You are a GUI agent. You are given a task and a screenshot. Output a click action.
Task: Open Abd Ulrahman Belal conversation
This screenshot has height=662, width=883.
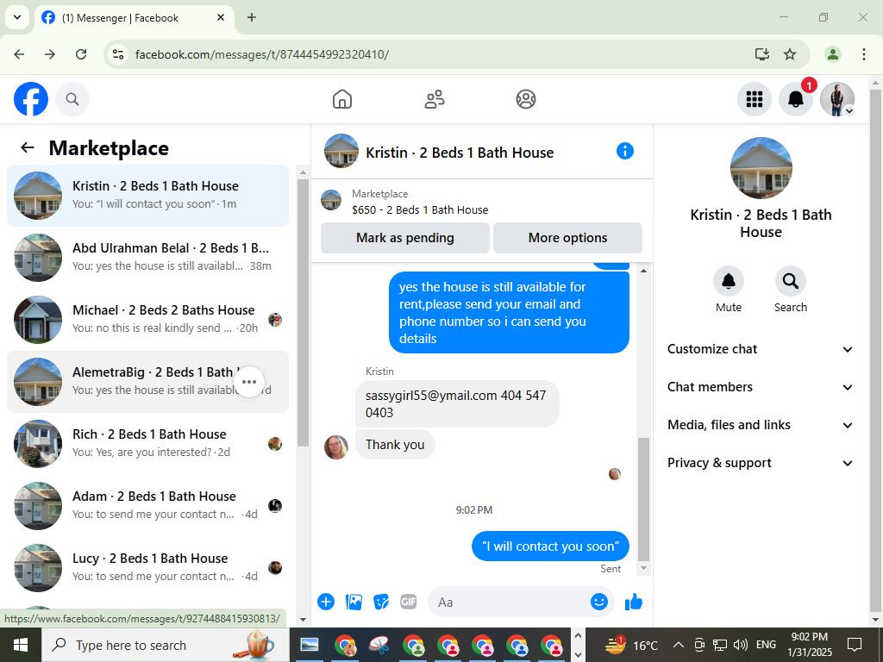pos(147,257)
